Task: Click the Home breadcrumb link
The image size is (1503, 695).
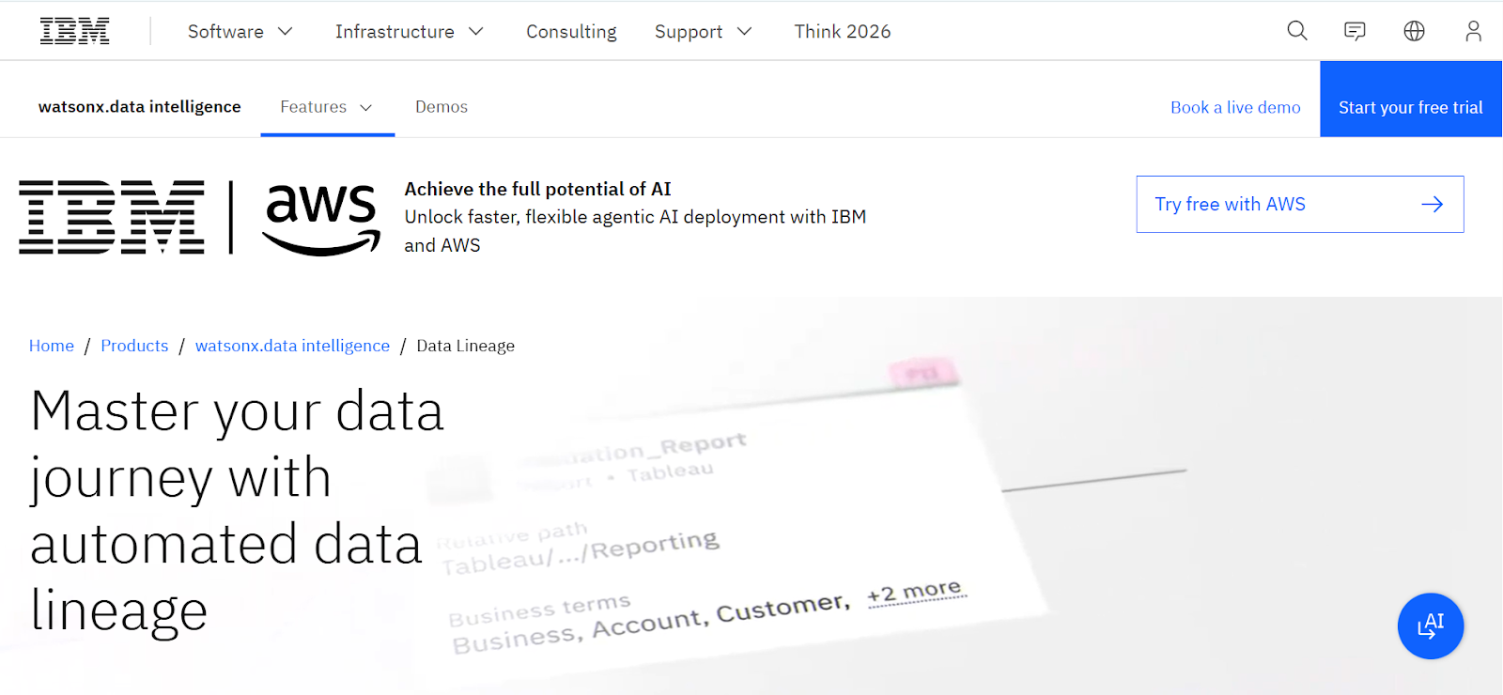Action: (x=51, y=345)
